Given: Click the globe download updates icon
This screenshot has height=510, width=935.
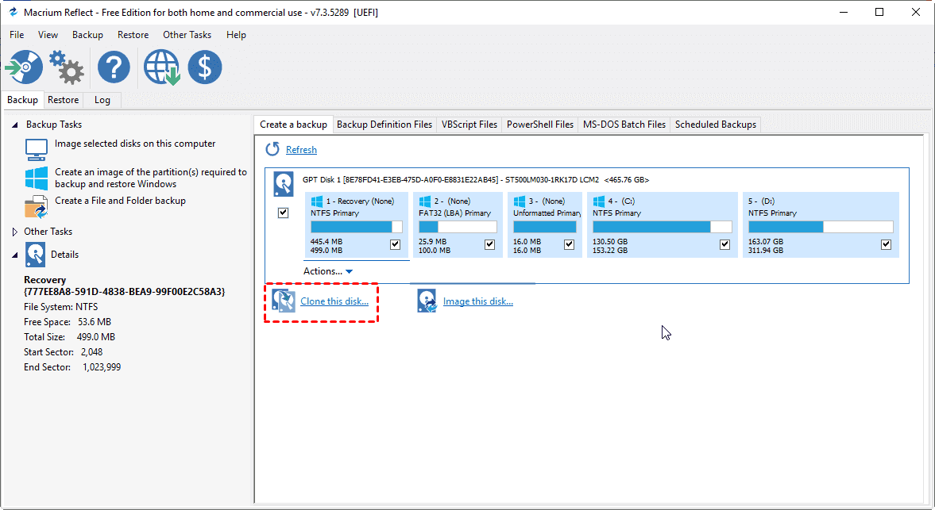Looking at the screenshot, I should [161, 67].
